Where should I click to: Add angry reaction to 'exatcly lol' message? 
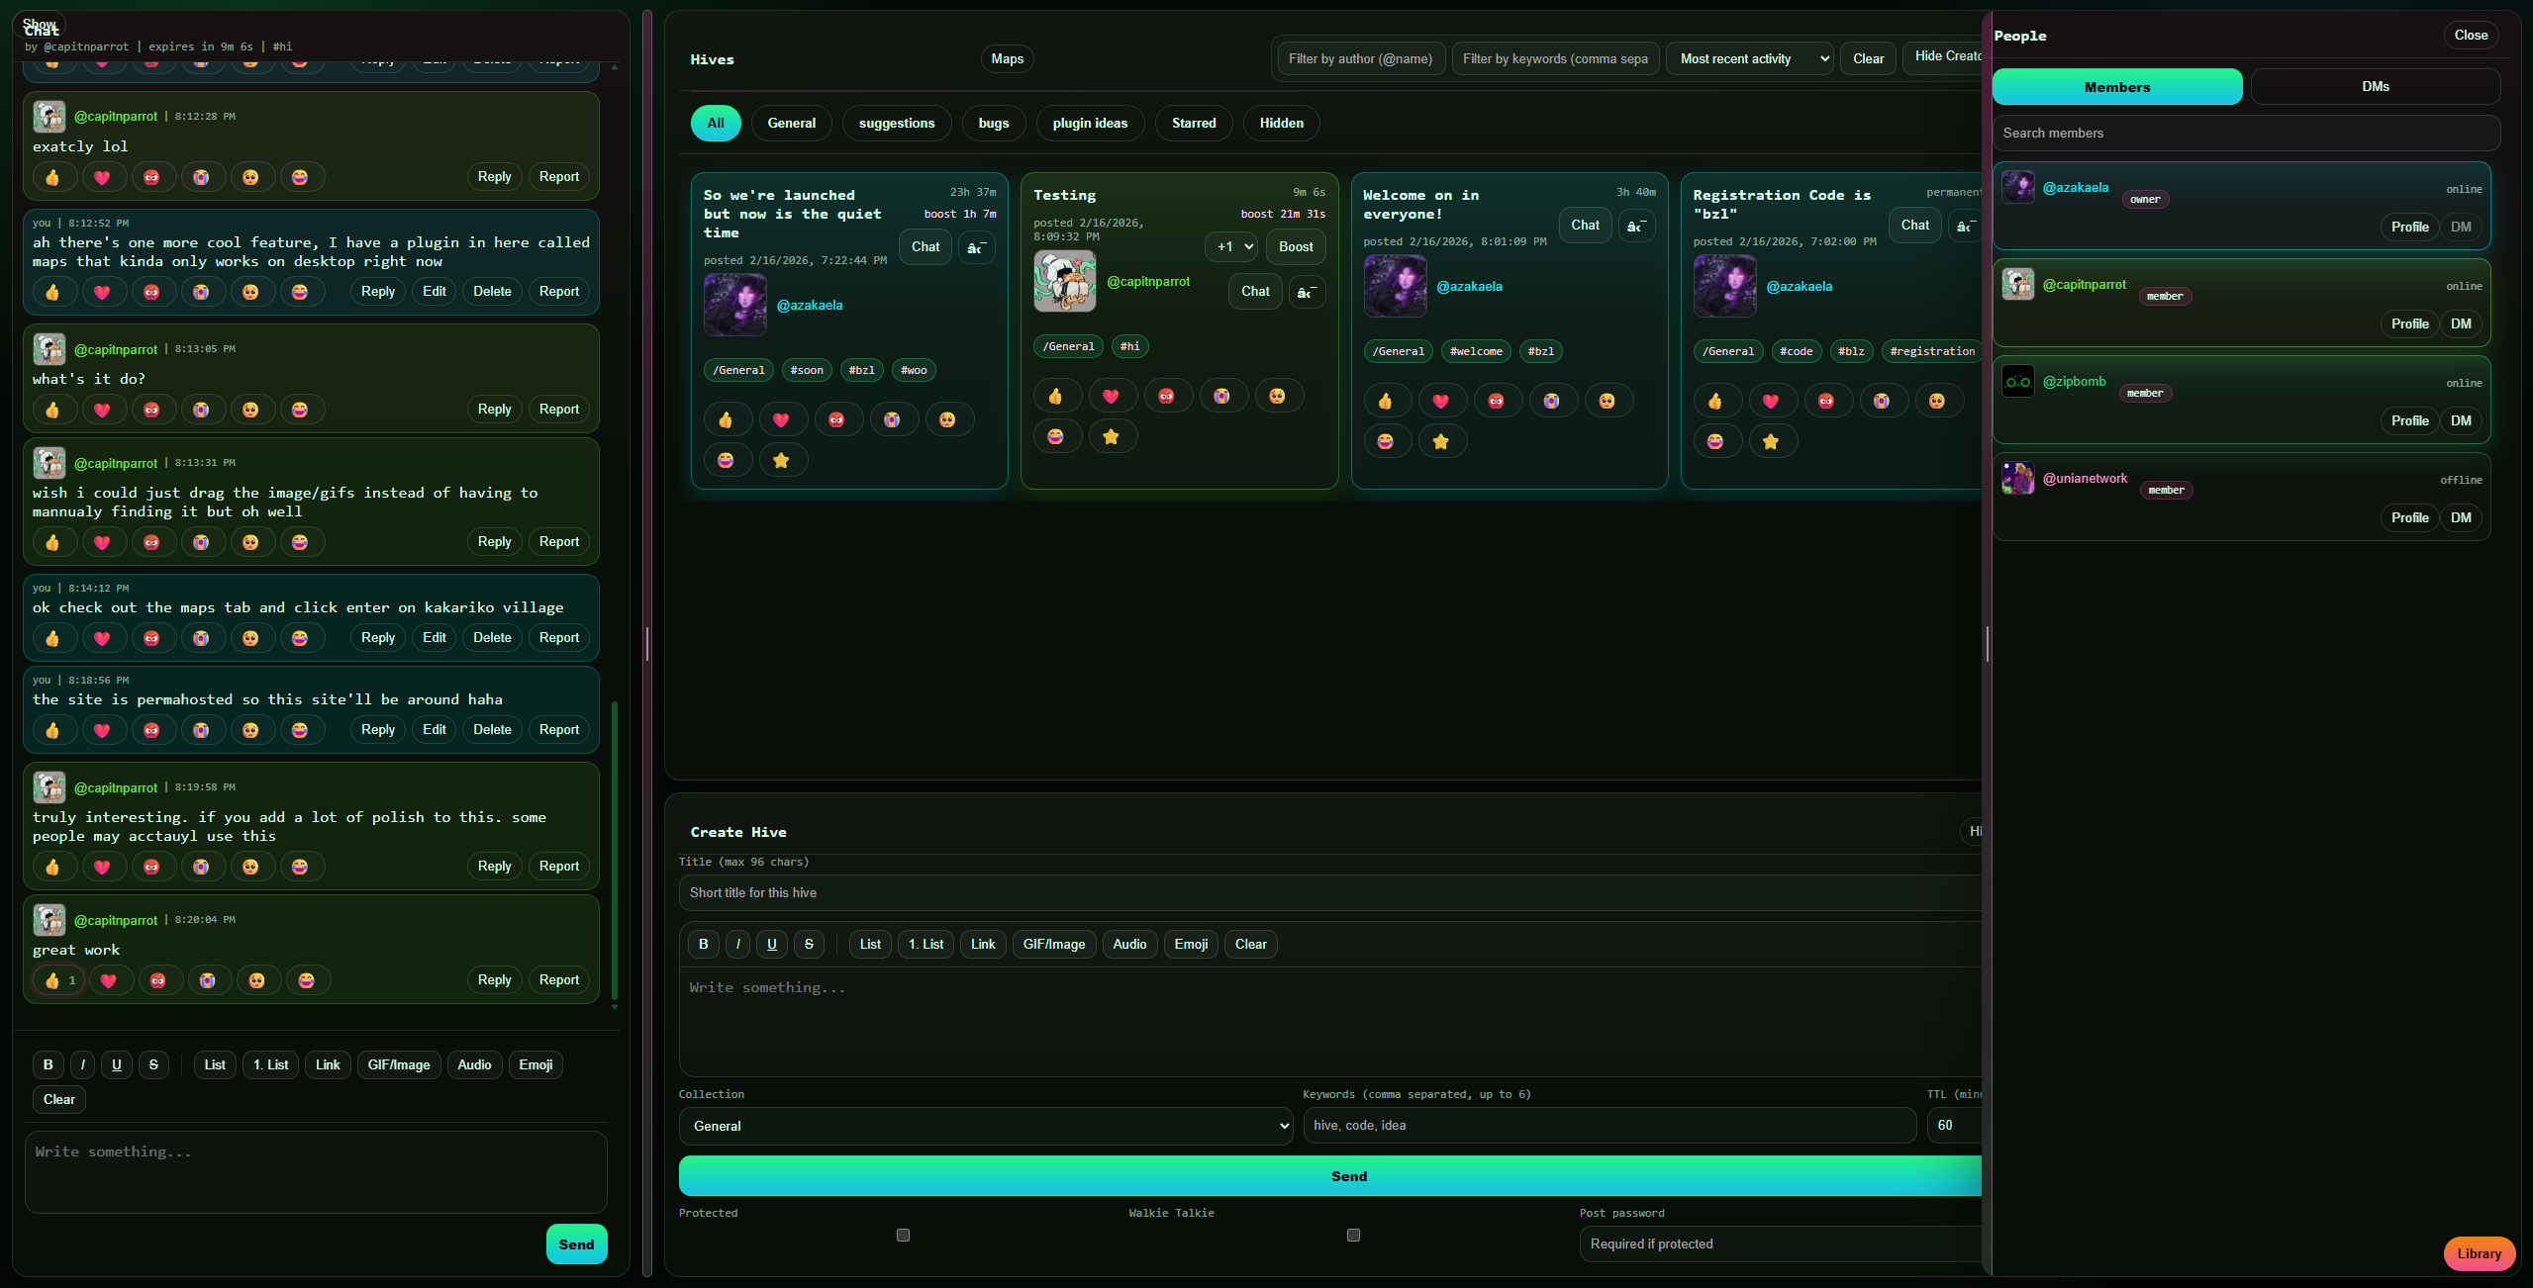[x=151, y=178]
